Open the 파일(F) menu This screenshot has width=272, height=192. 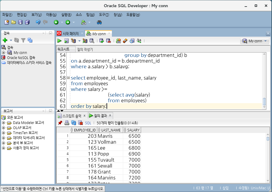[x=7, y=15]
